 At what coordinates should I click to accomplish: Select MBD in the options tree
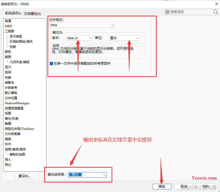coord(8,26)
